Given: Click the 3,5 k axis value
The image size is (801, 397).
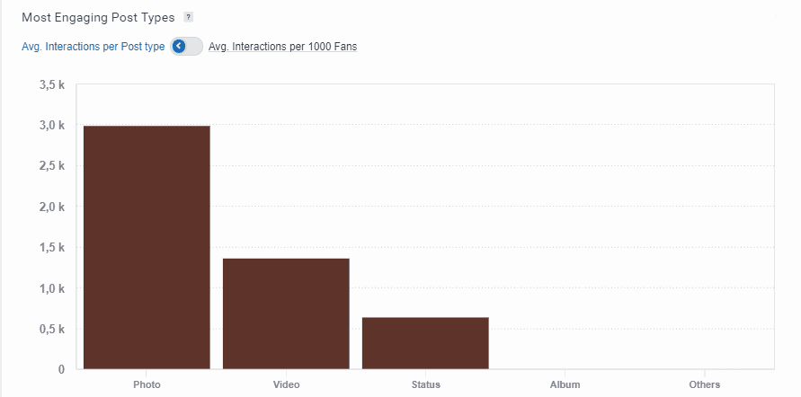Looking at the screenshot, I should (x=52, y=84).
